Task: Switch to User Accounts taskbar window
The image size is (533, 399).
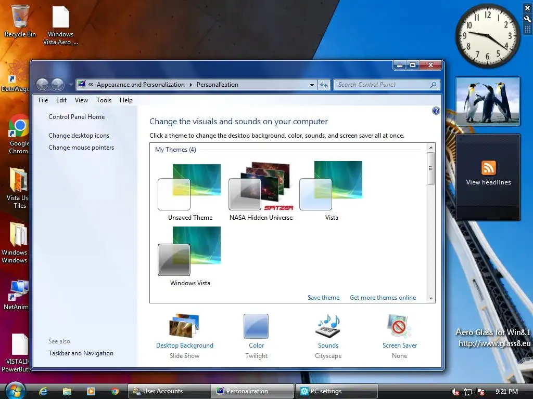Action: 169,391
